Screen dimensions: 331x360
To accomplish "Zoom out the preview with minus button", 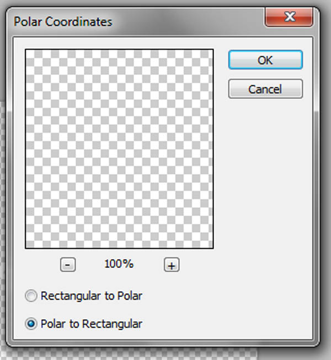I will pyautogui.click(x=67, y=265).
